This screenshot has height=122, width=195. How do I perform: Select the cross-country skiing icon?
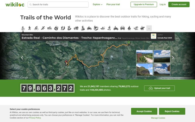(136, 28)
